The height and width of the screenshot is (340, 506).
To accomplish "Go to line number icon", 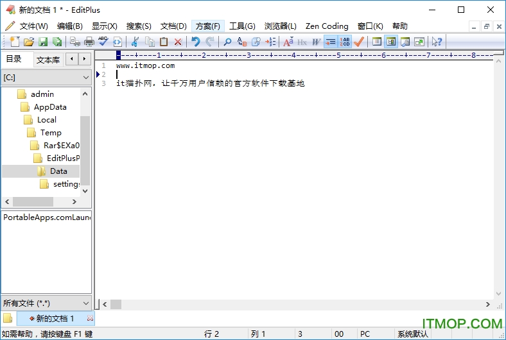I will 270,42.
